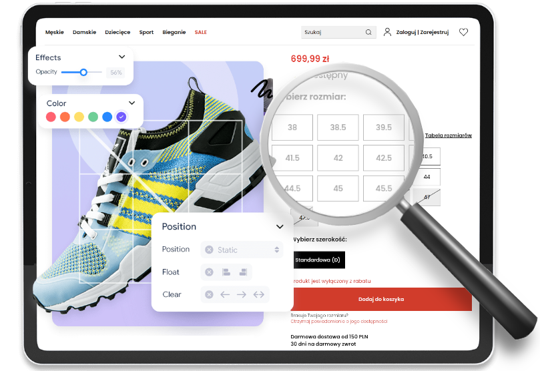Image resolution: width=540 pixels, height=371 pixels.
Task: Select shoe size 42
Action: pyautogui.click(x=338, y=158)
